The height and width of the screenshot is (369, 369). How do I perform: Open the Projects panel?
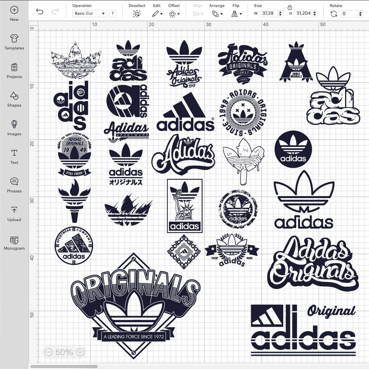click(x=14, y=71)
